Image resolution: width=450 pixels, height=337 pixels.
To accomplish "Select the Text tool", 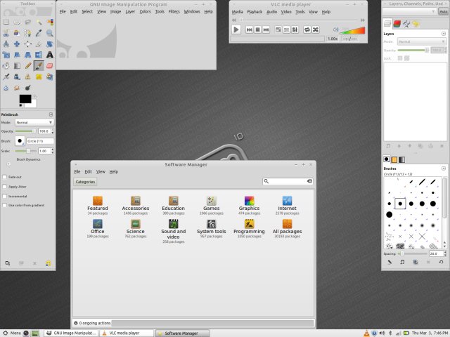I will 50,55.
